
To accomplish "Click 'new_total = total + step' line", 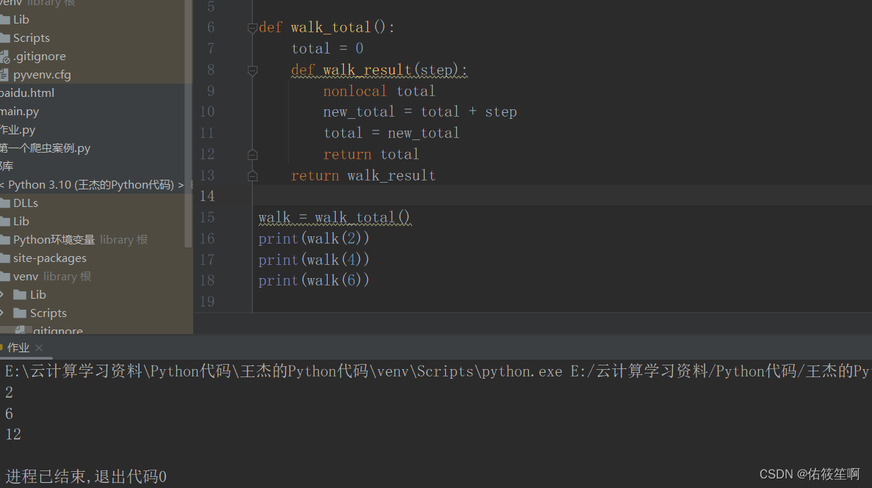I will point(420,112).
